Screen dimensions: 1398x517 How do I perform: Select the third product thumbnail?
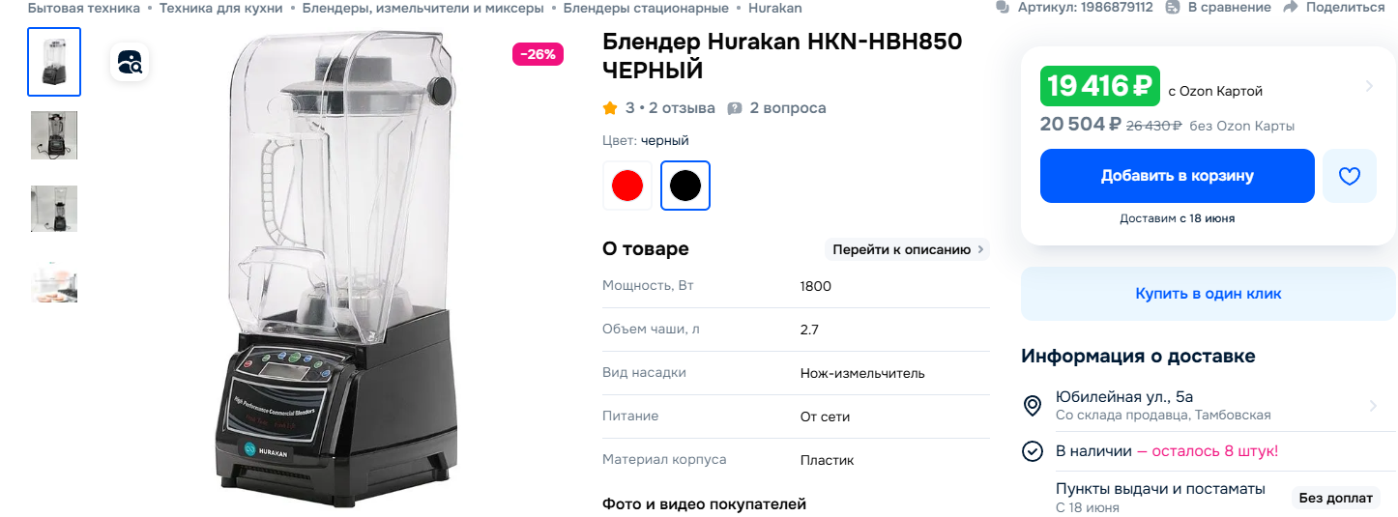(x=54, y=208)
